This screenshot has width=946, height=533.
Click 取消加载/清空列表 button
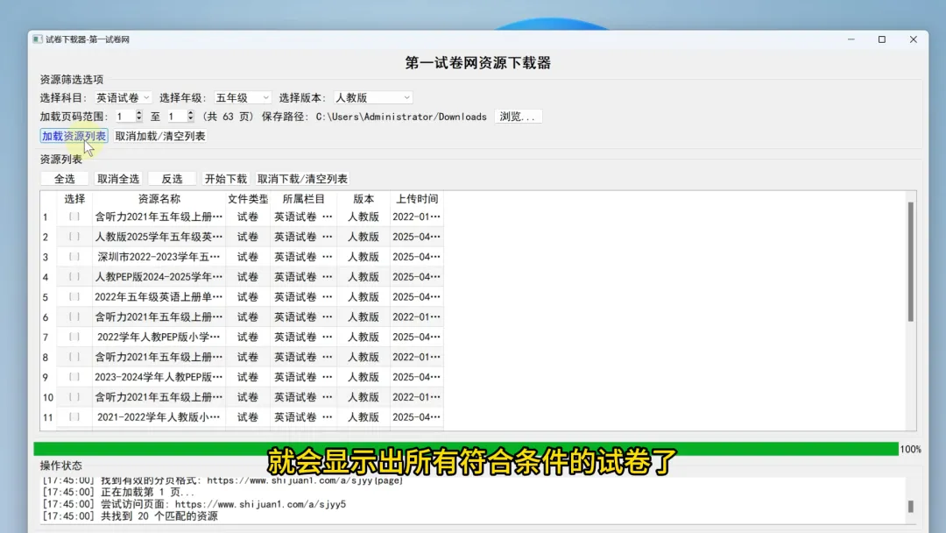pyautogui.click(x=160, y=136)
